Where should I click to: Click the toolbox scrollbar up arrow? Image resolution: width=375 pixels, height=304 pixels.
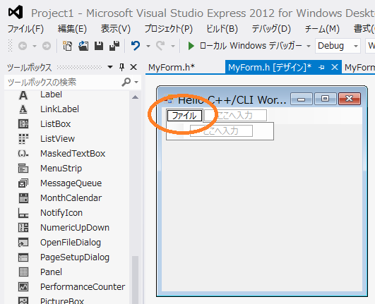[x=135, y=97]
